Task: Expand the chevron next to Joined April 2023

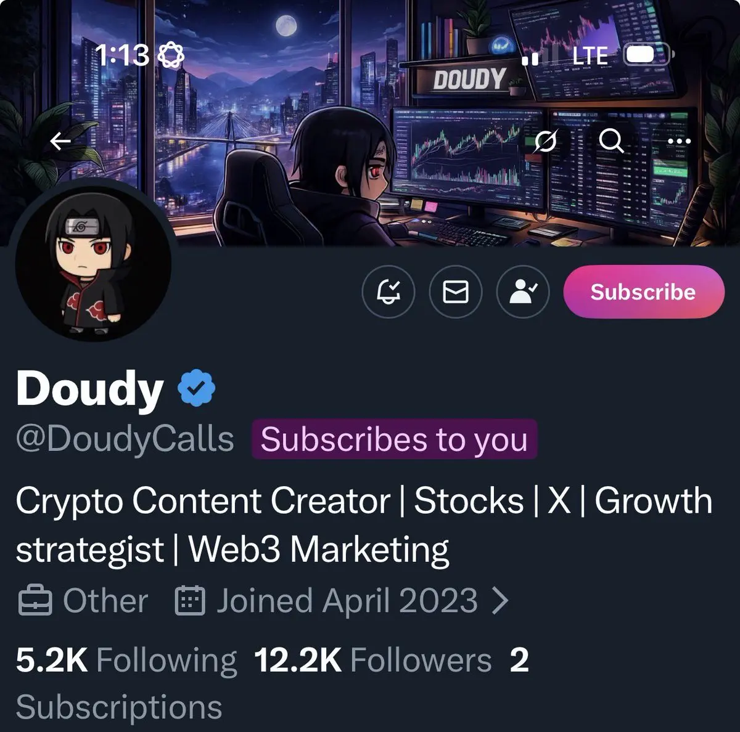Action: 500,601
